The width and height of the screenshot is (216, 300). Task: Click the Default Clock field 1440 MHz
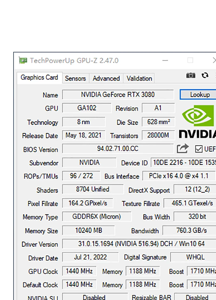click(x=79, y=284)
